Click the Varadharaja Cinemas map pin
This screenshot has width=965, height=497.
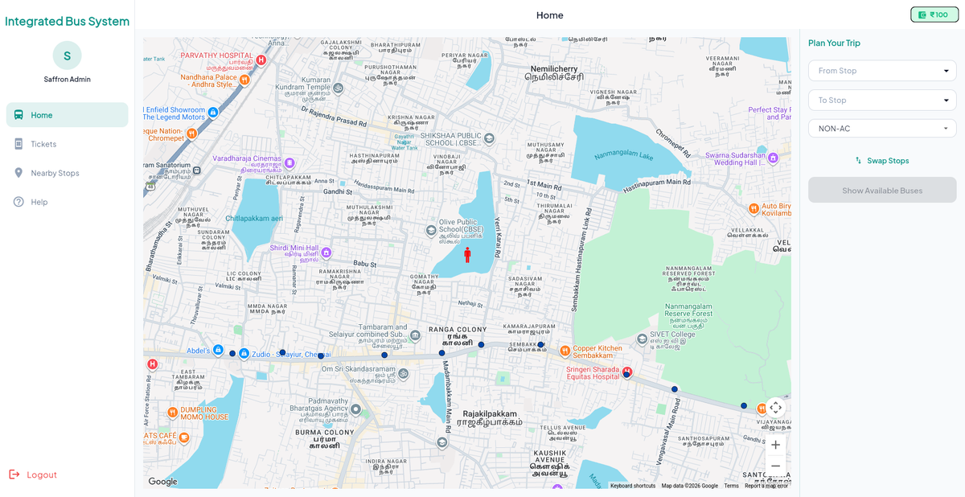(289, 162)
